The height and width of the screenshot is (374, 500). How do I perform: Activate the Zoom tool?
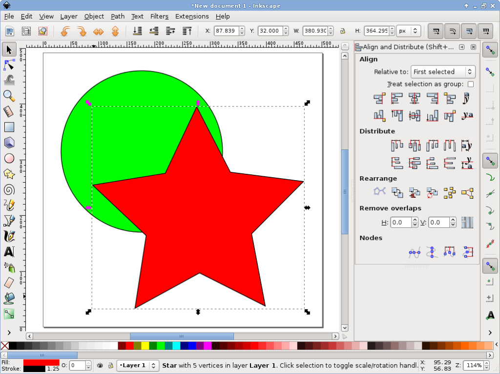[9, 96]
